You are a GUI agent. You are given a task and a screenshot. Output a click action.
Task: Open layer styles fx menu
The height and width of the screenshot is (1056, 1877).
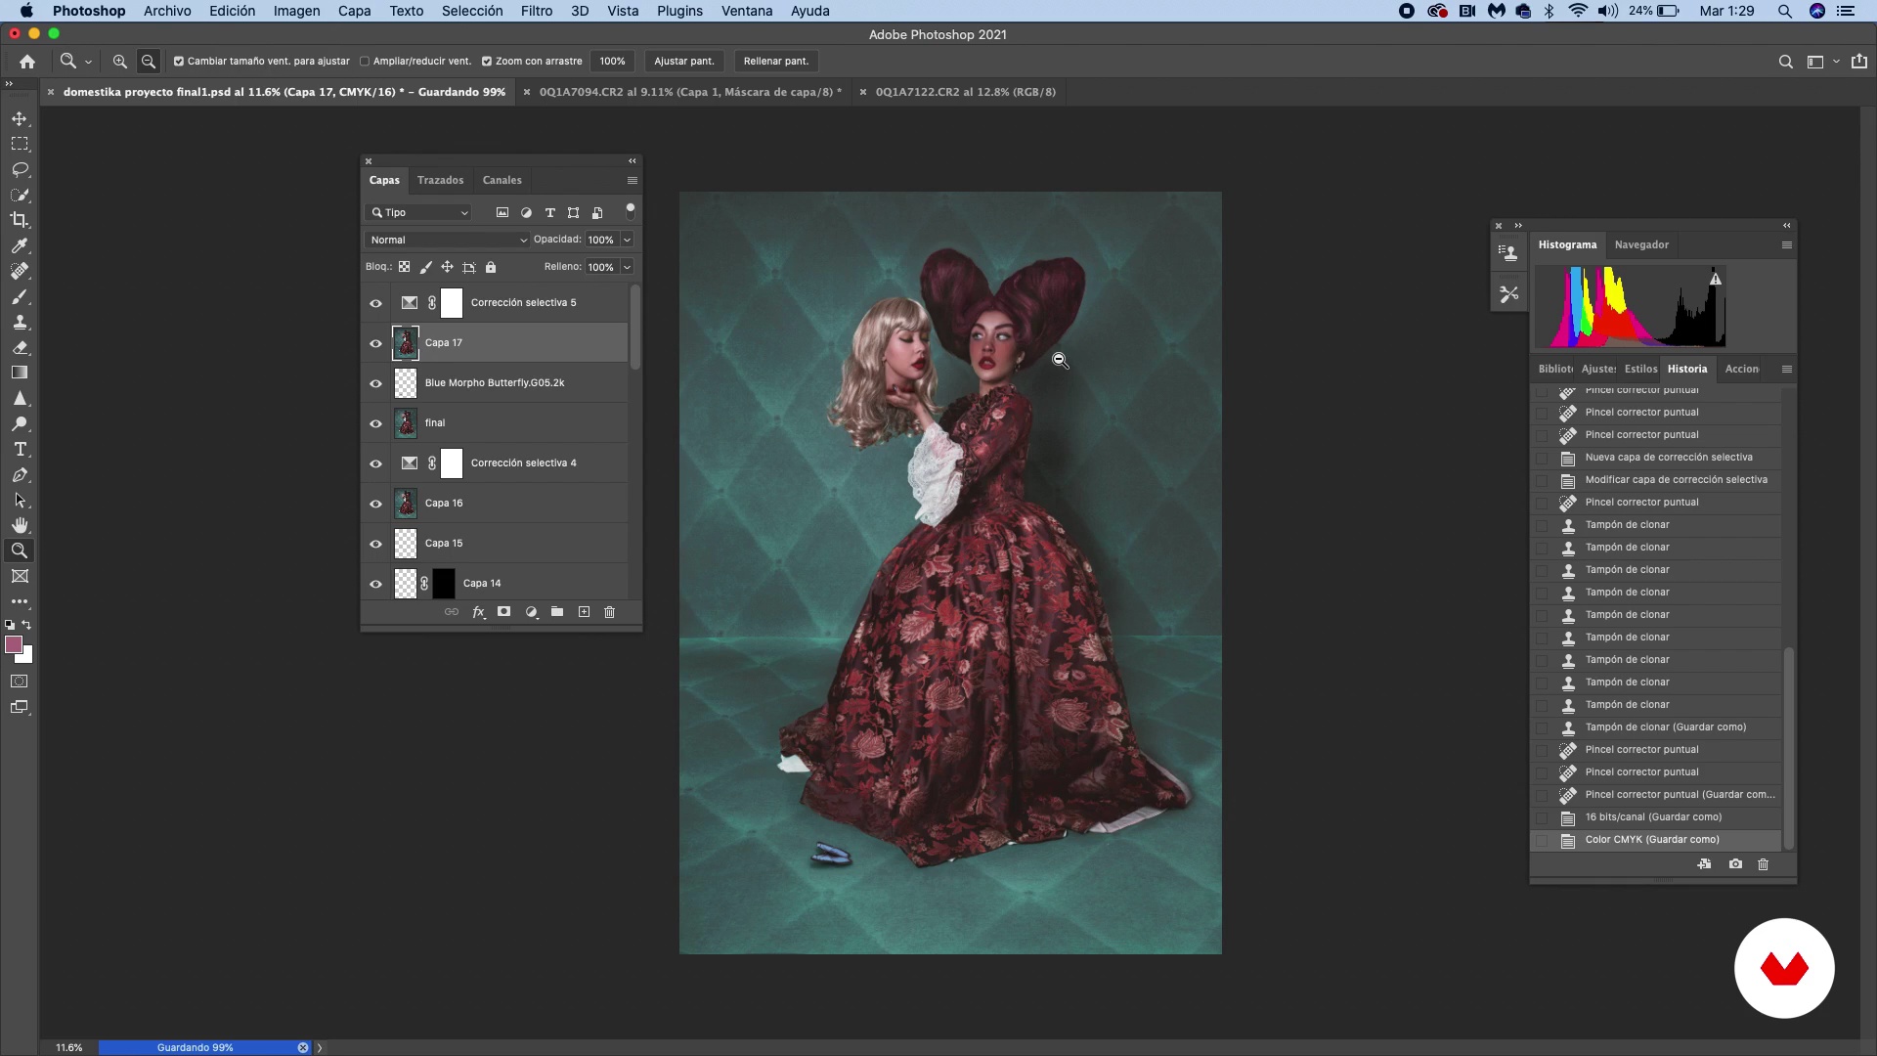tap(479, 612)
